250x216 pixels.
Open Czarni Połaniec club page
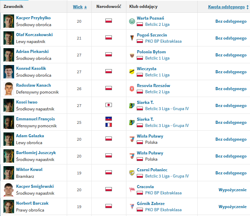152,170
